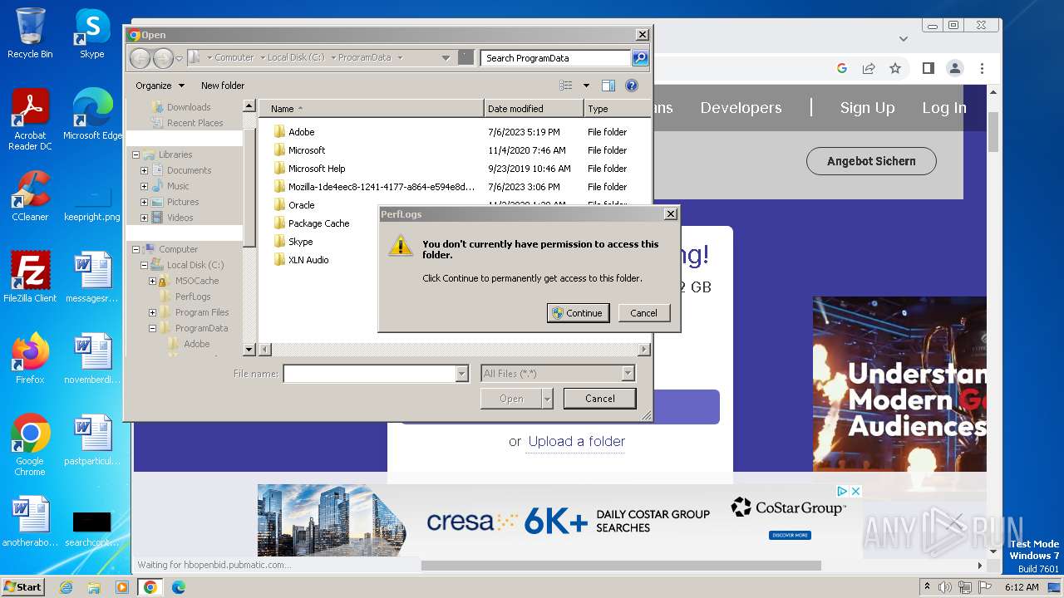This screenshot has width=1064, height=598.
Task: Select the Skype folder in the file list
Action: coord(300,242)
